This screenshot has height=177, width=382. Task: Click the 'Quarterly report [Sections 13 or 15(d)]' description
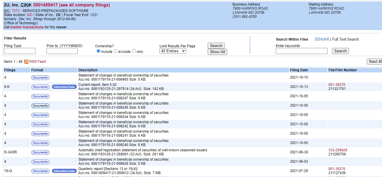(108, 169)
